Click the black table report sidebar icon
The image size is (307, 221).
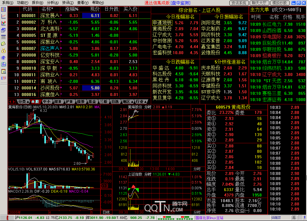4,37
